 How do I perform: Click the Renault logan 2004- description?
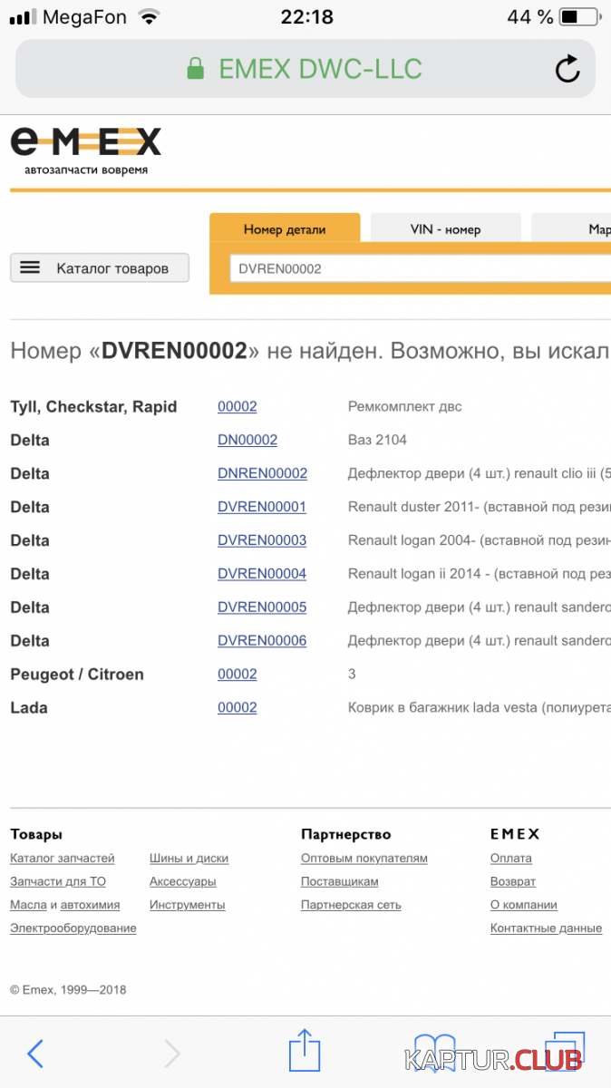480,540
